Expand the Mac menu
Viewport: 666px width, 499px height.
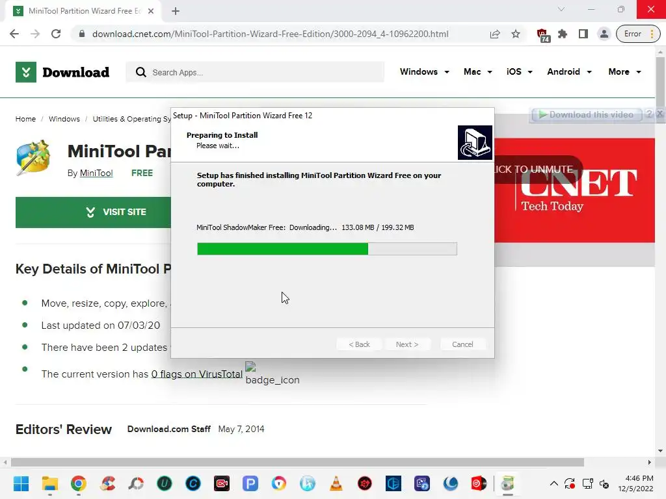point(478,71)
